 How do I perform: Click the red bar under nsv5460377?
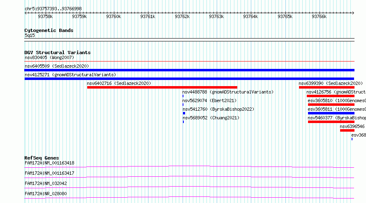coord(331,122)
